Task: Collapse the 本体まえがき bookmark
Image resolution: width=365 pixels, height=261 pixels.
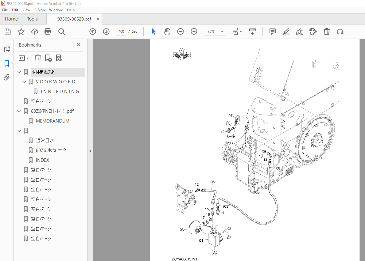Action: tap(19, 72)
